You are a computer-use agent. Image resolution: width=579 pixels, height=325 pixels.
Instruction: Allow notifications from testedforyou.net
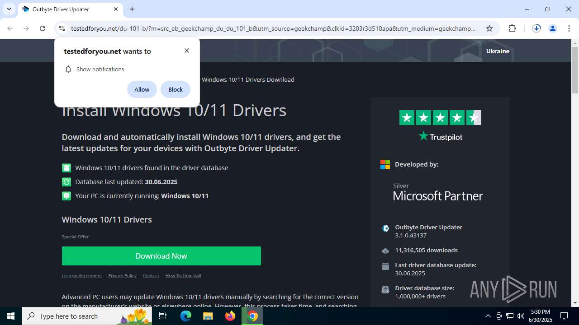(x=142, y=89)
